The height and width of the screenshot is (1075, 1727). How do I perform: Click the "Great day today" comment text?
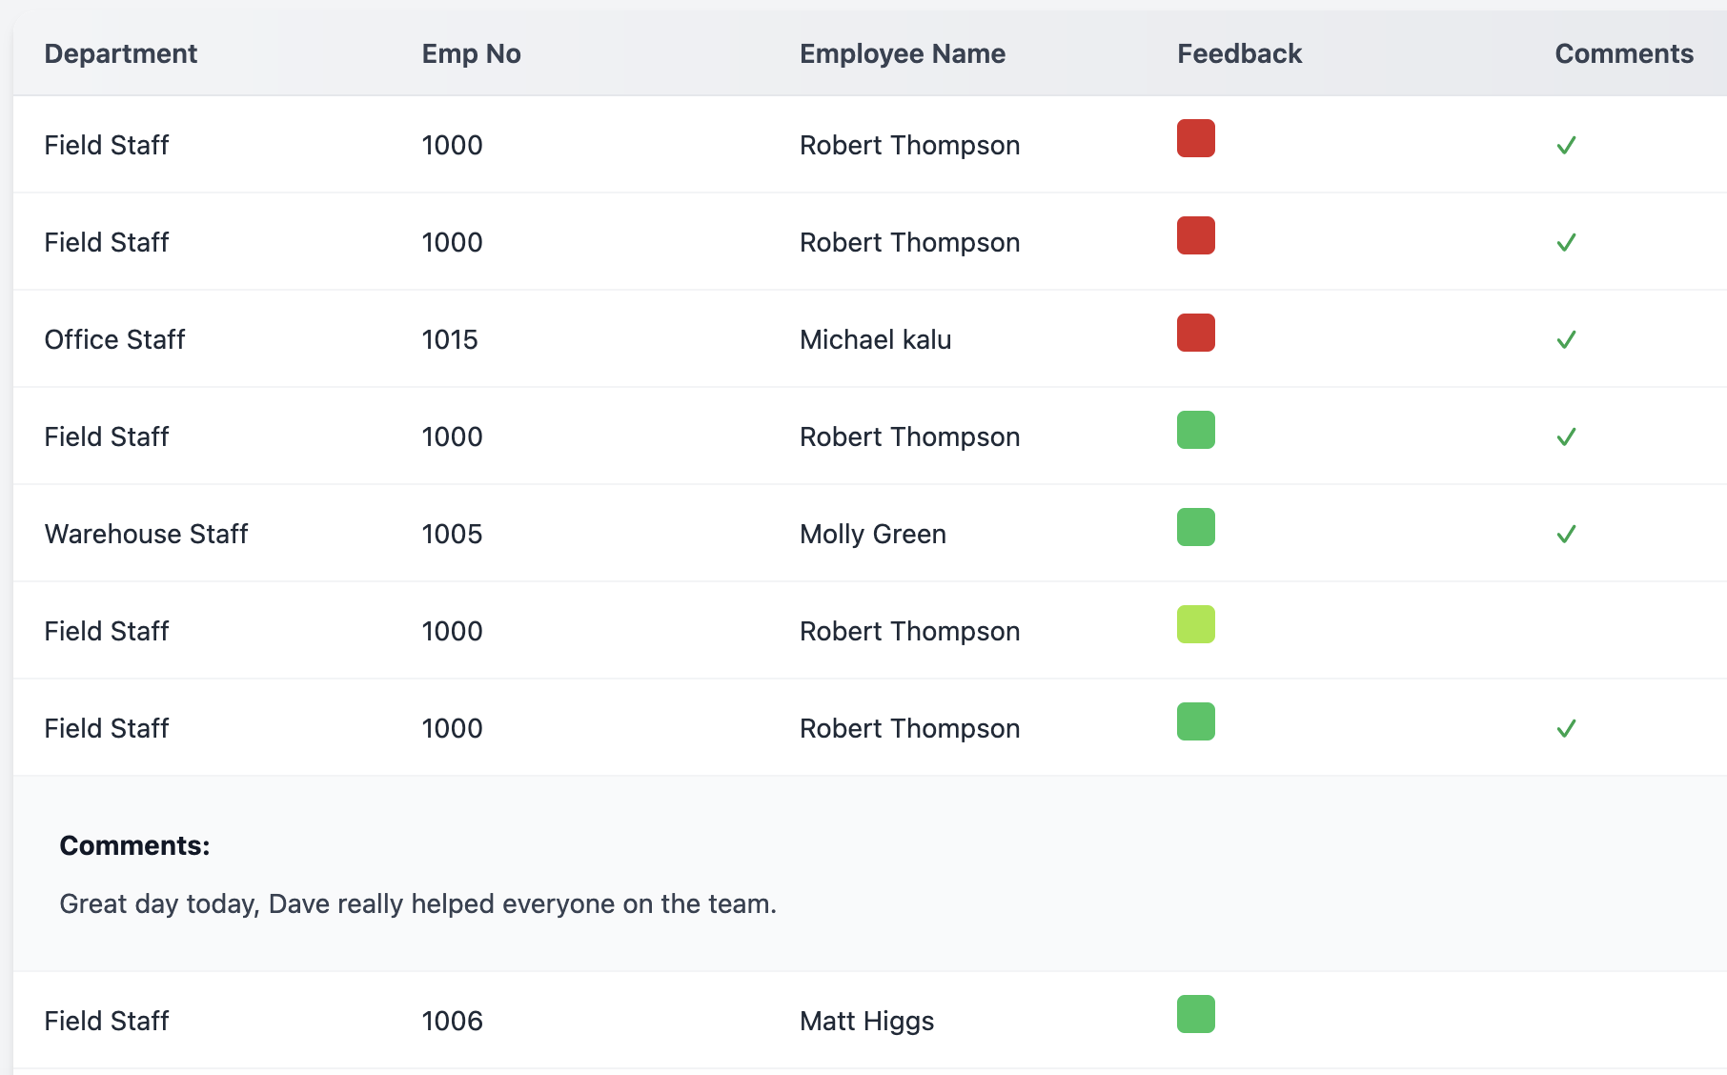[x=417, y=903]
